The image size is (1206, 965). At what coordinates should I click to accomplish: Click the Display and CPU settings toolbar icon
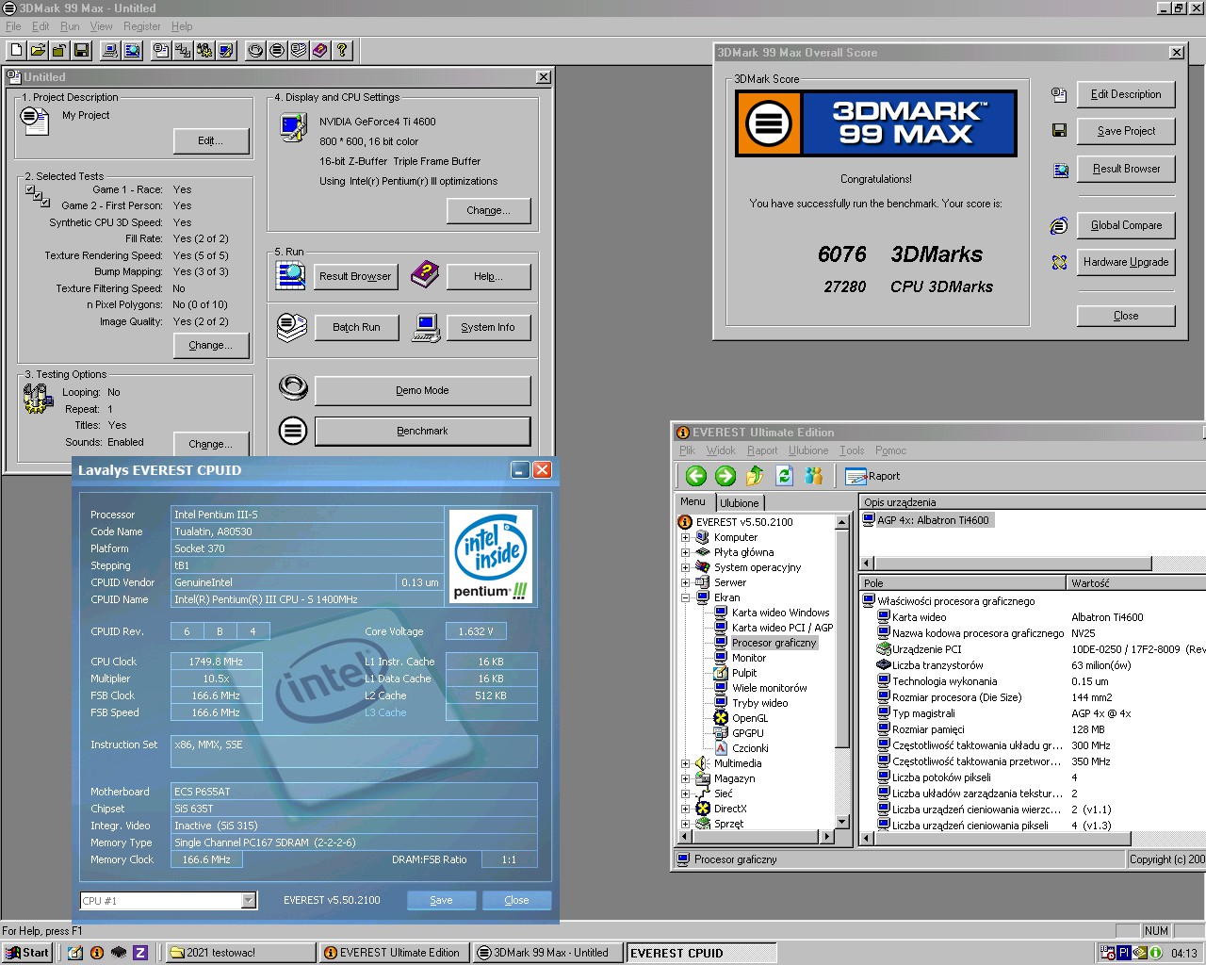click(x=226, y=50)
